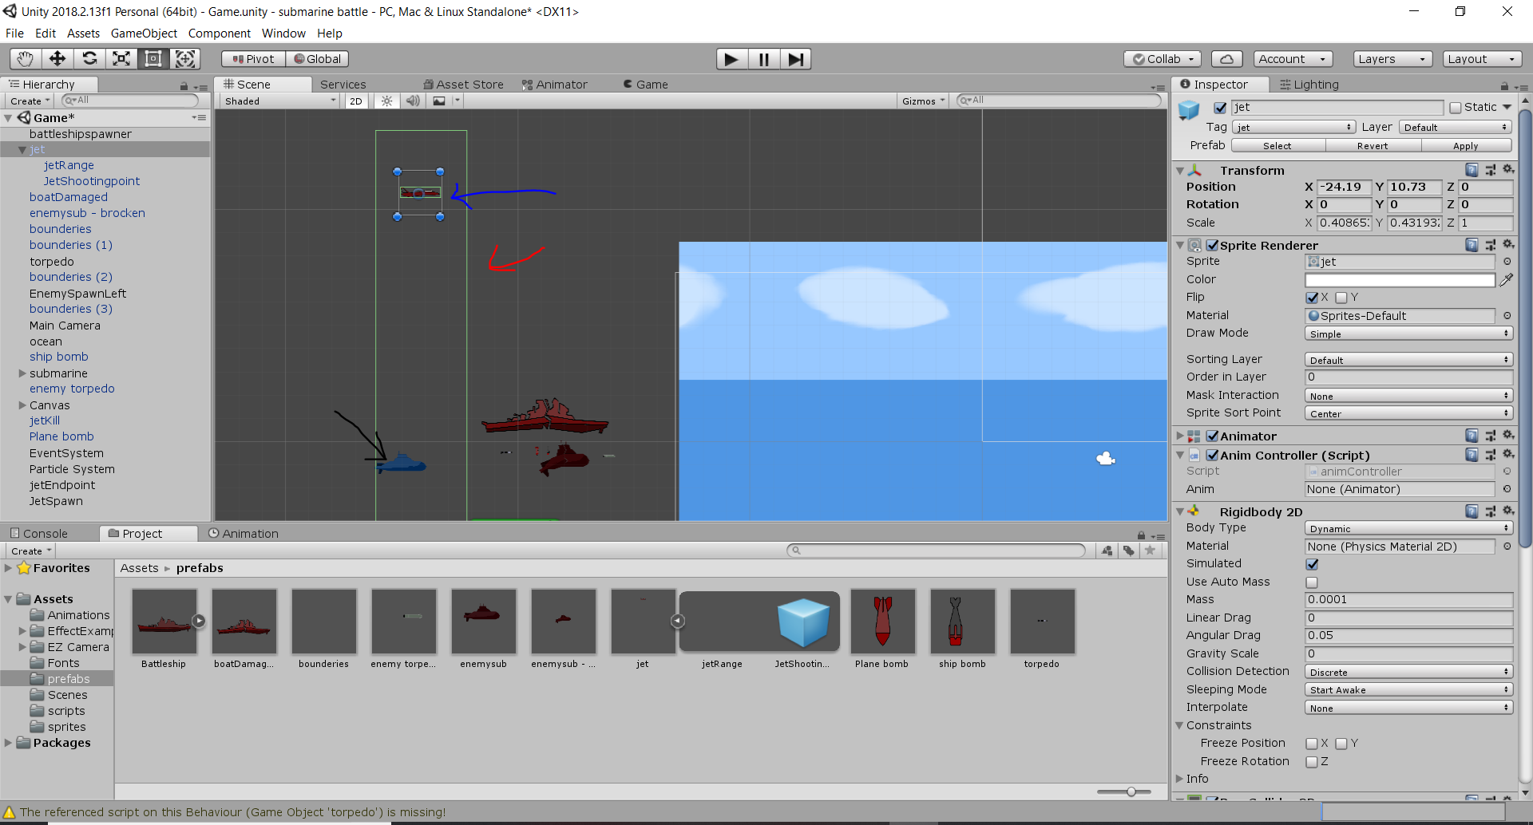Open Sprite Renderer help icon
Screen dimensions: 1533x825
point(1472,245)
